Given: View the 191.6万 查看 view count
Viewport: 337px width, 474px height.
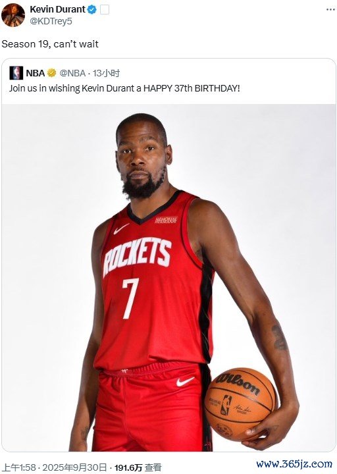Looking at the screenshot, I should point(138,467).
